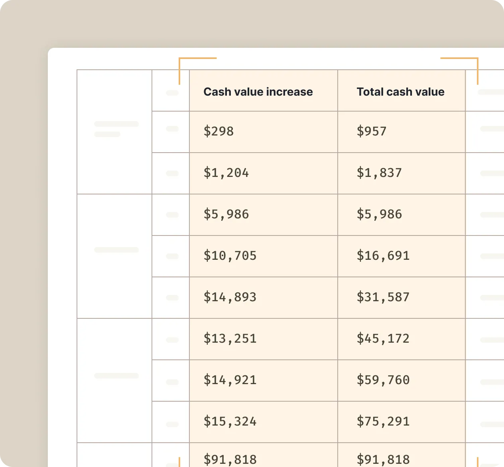The image size is (504, 467).
Task: Select the $14,893 cash value increase cell
Action: tap(230, 297)
